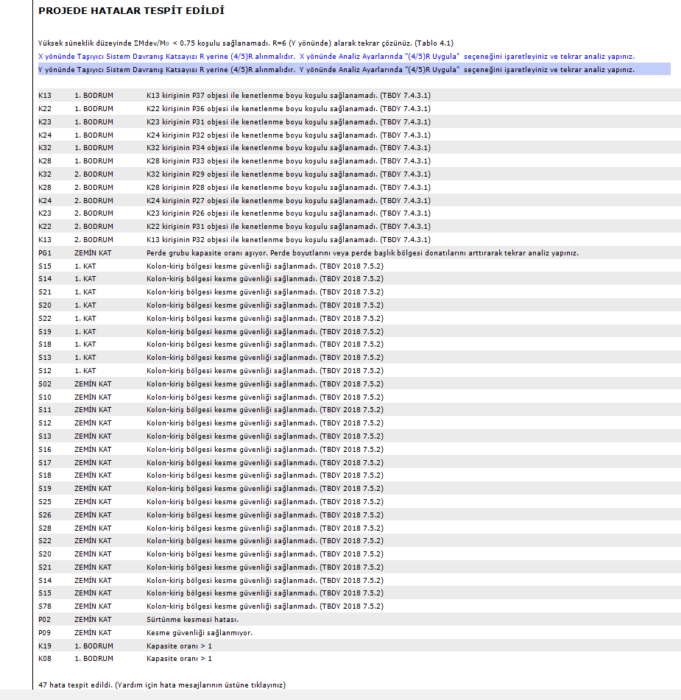The width and height of the screenshot is (681, 700).
Task: Click the highlighted Y yönünde (4/5)R warning
Action: (x=336, y=69)
